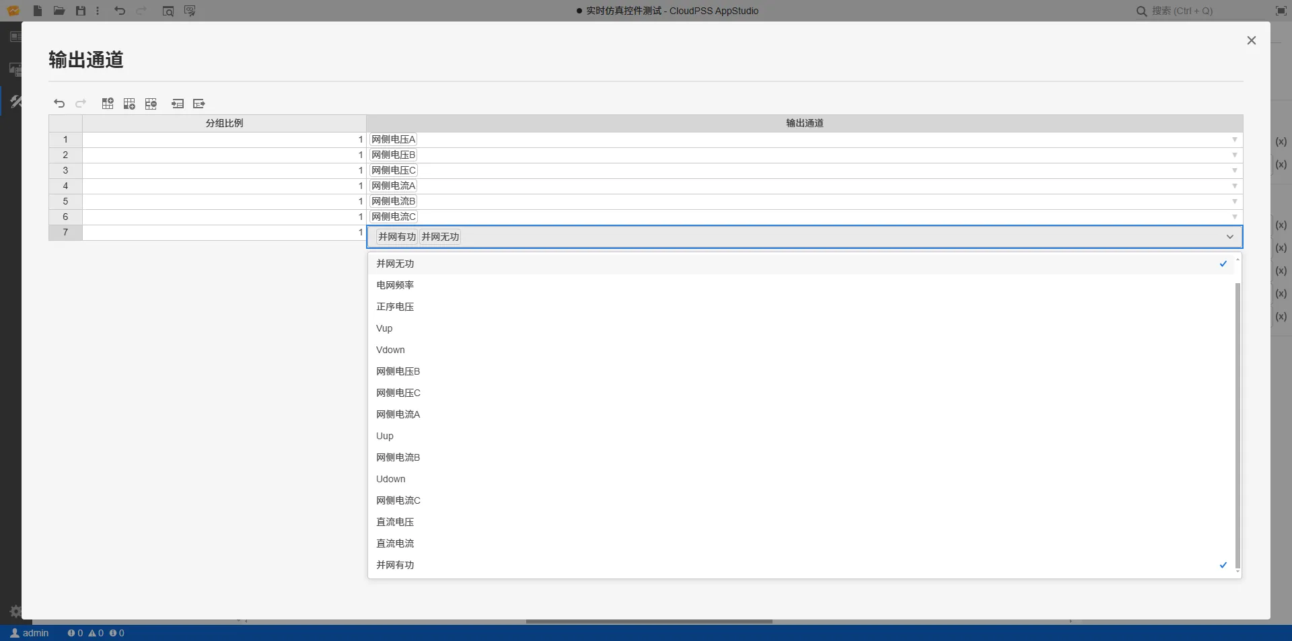Toggle fullscreen icon at top right
Image resolution: width=1292 pixels, height=641 pixels.
point(1281,11)
